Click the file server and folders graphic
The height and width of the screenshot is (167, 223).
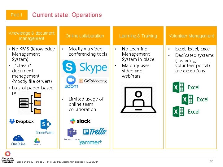tap(30, 103)
